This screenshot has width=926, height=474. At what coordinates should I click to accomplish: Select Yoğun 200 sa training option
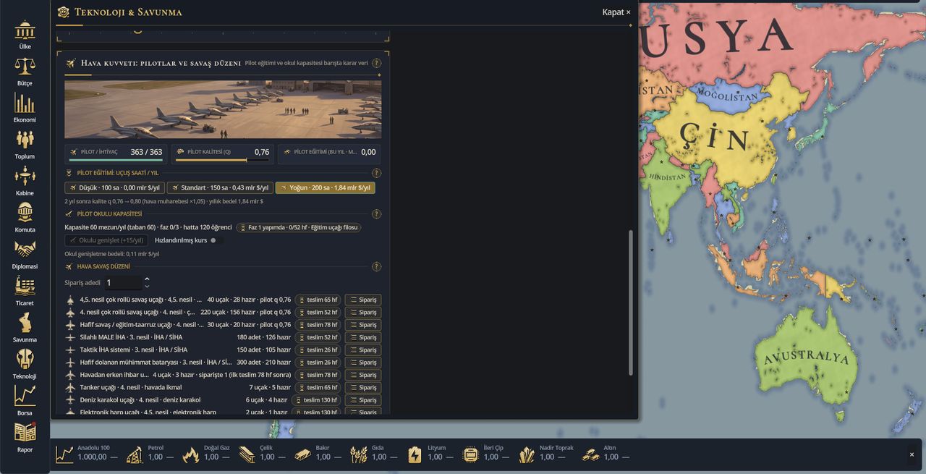tap(326, 187)
